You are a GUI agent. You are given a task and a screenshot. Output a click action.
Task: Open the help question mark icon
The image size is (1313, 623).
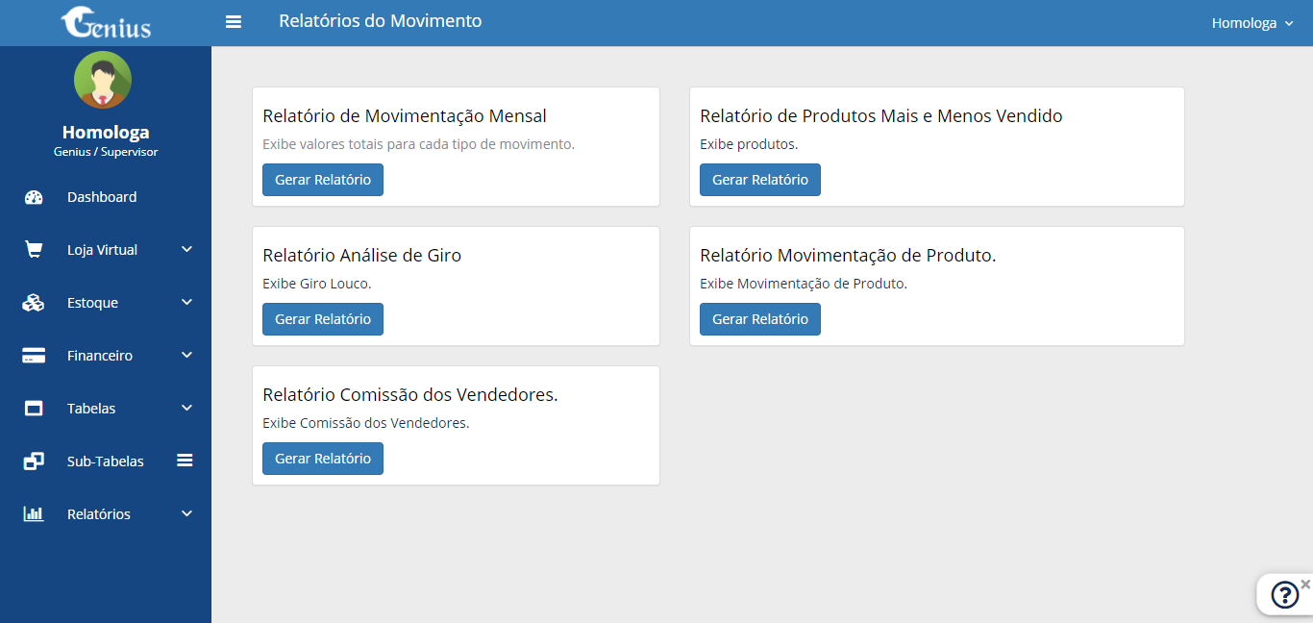coord(1284,595)
